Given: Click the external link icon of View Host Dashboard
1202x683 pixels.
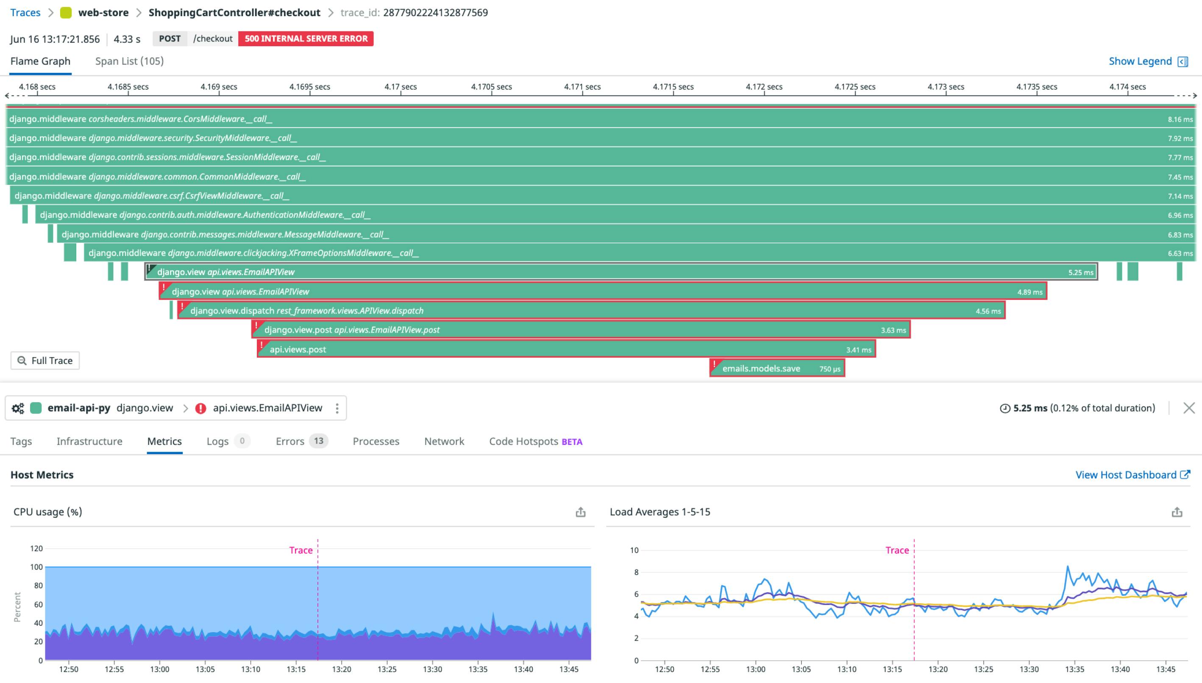Looking at the screenshot, I should [1185, 475].
